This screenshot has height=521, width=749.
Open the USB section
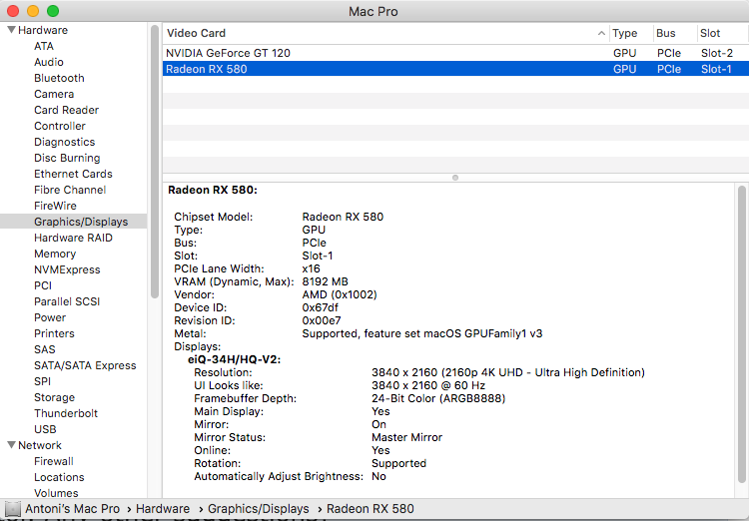pos(45,429)
